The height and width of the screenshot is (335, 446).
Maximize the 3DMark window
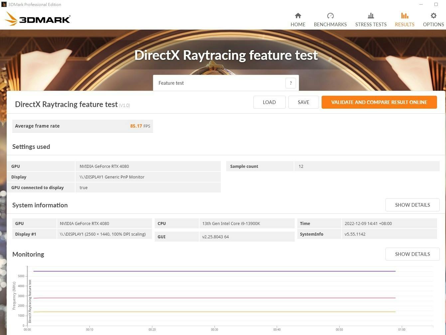[436, 4]
